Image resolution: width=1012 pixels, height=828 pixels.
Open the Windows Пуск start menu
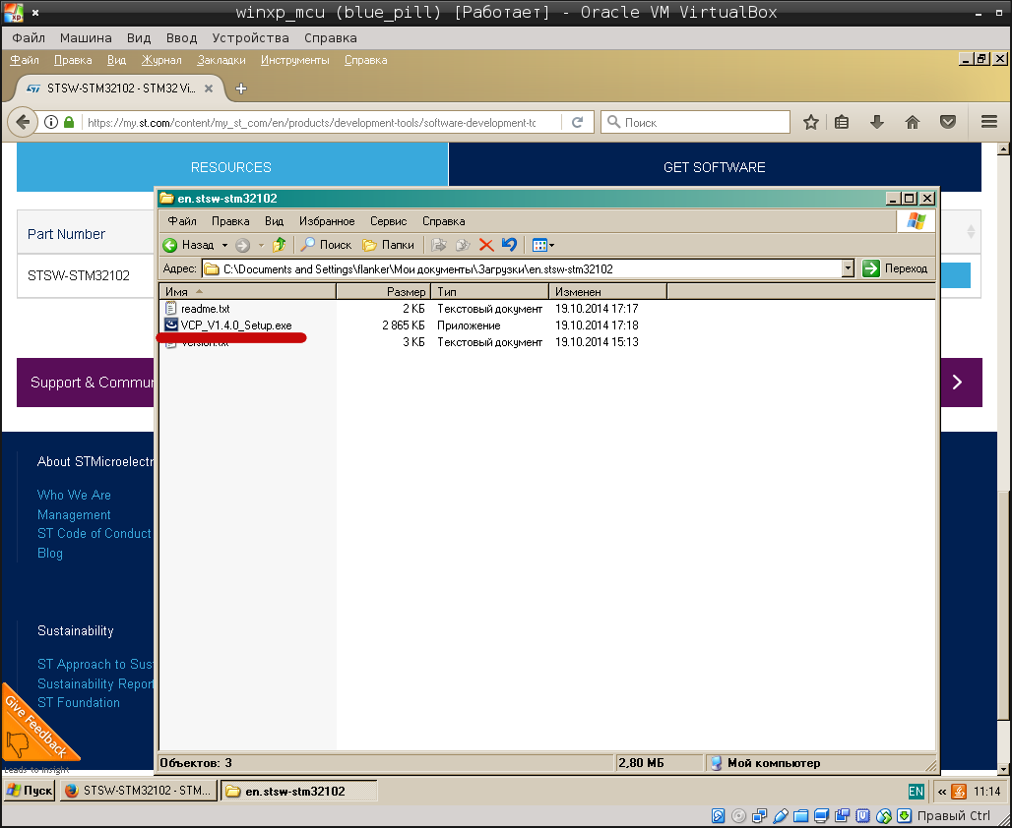[30, 791]
